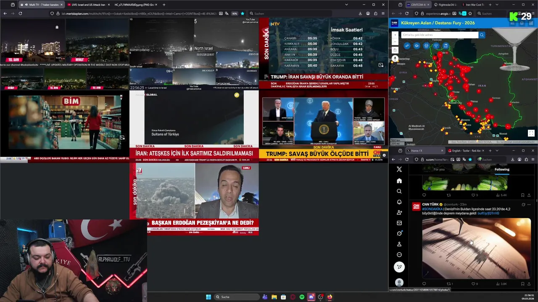Viewport: 538px width, 302px height.
Task: Click the X logo in sidebar
Action: [x=399, y=169]
